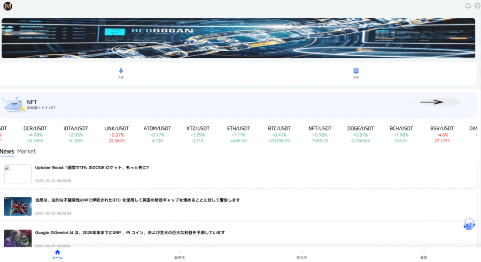Select the BTC/USDT ticker pair
The width and height of the screenshot is (481, 262).
(x=279, y=134)
